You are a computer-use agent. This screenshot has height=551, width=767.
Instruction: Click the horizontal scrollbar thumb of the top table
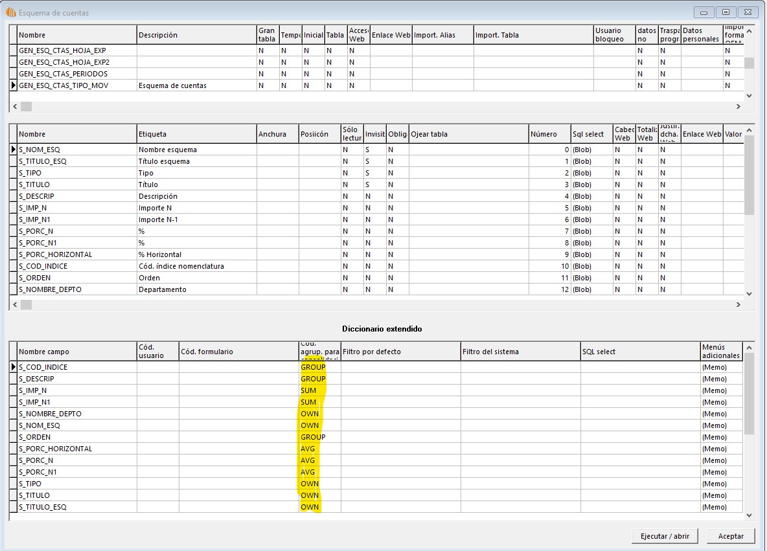pyautogui.click(x=27, y=106)
